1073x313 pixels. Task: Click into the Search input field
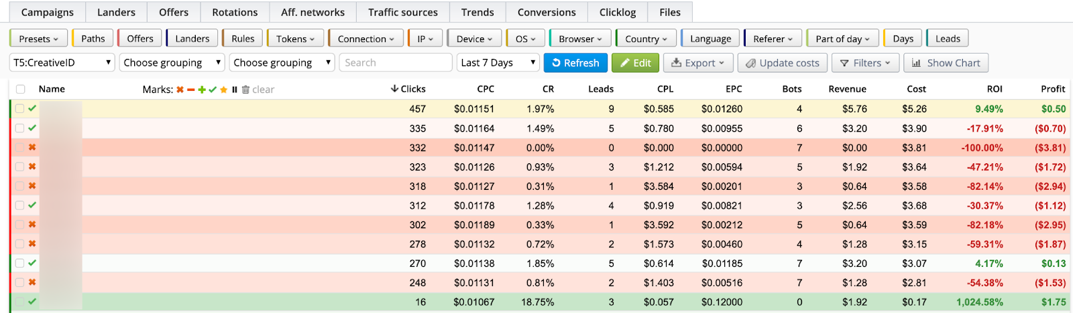(395, 63)
